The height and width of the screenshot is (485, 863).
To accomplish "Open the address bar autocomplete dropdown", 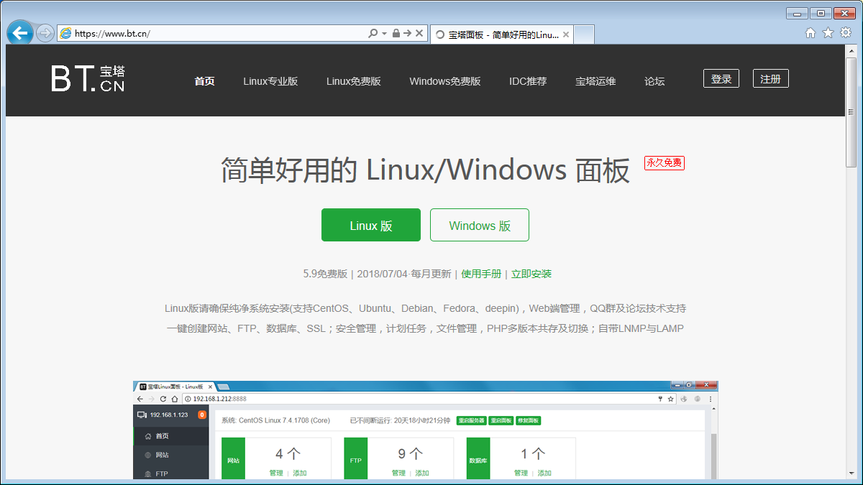I will [x=383, y=33].
